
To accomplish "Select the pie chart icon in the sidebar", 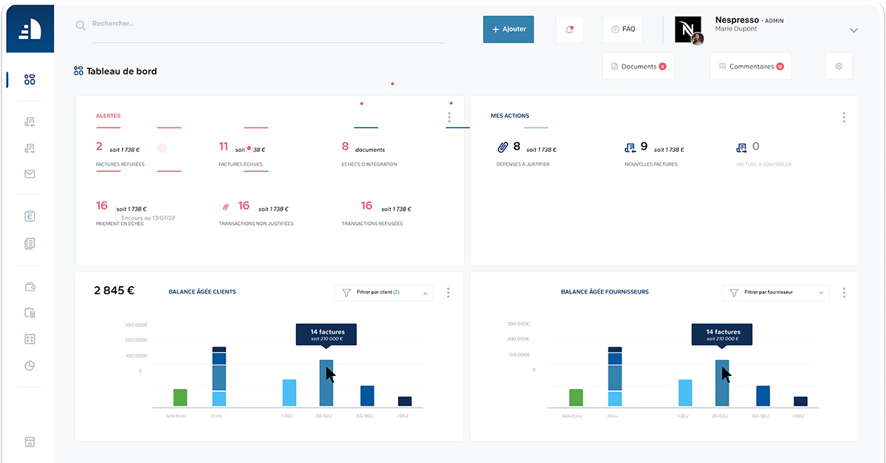I will pyautogui.click(x=30, y=365).
